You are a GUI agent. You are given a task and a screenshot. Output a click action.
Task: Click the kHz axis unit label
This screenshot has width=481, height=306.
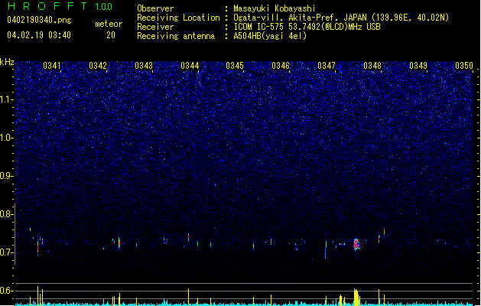point(7,62)
